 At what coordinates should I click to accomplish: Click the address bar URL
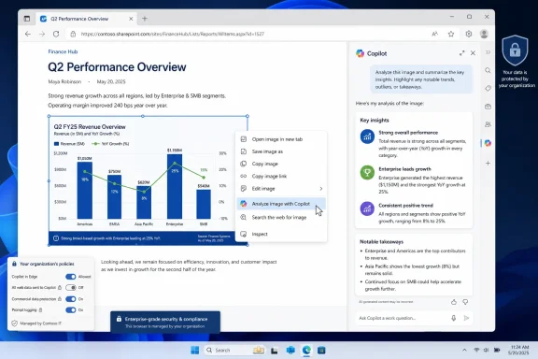[173, 34]
